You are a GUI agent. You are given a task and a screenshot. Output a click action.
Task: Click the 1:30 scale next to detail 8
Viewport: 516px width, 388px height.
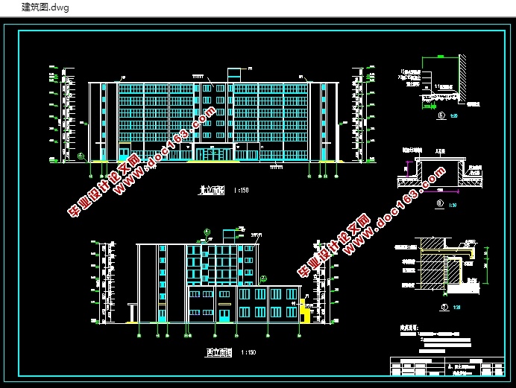pos(453,205)
